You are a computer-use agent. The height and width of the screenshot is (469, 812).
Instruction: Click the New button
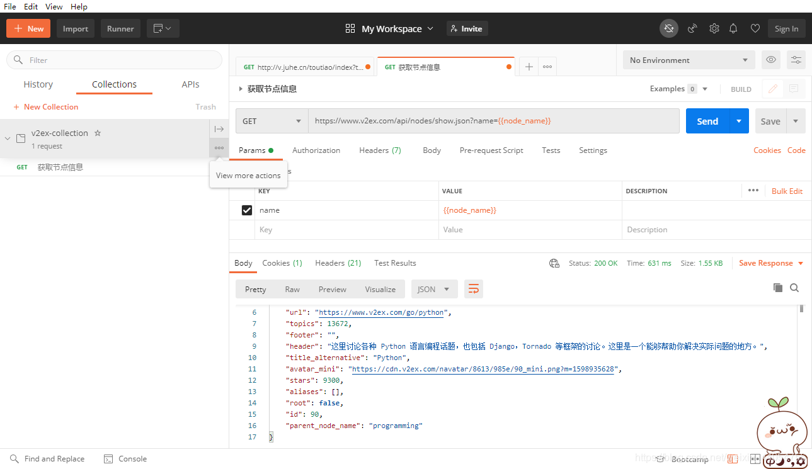(x=29, y=28)
